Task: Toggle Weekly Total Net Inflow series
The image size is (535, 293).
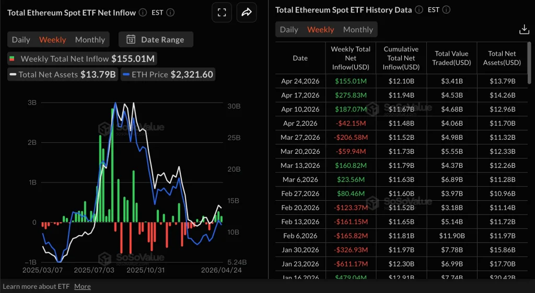Action: [x=82, y=59]
